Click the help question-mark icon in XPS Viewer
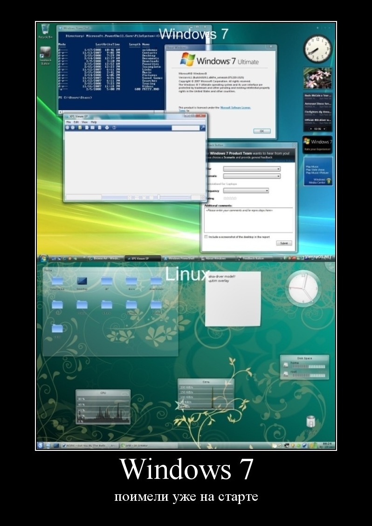The image size is (372, 526). (x=114, y=127)
